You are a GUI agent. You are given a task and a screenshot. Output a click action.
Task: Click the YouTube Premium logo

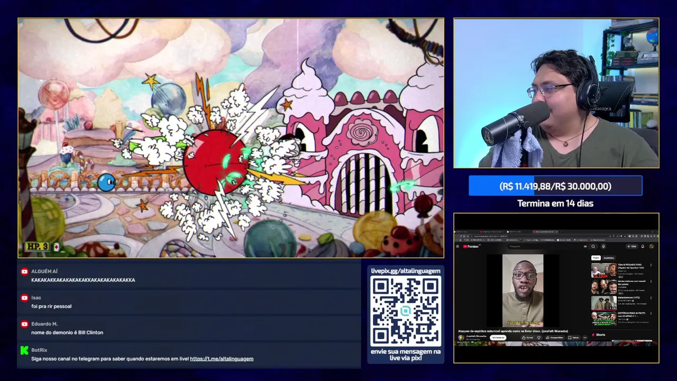coord(471,247)
